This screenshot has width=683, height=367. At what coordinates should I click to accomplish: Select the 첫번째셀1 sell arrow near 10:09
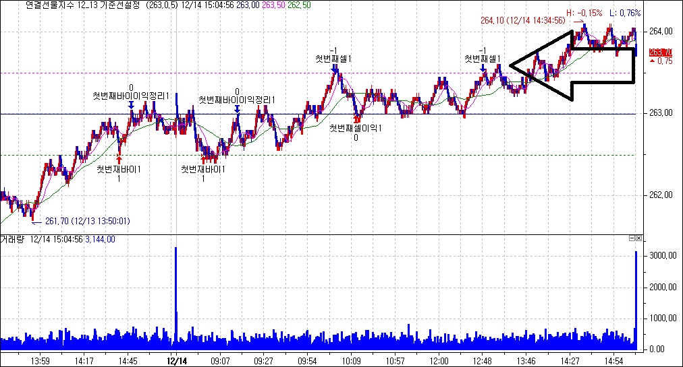pyautogui.click(x=334, y=67)
